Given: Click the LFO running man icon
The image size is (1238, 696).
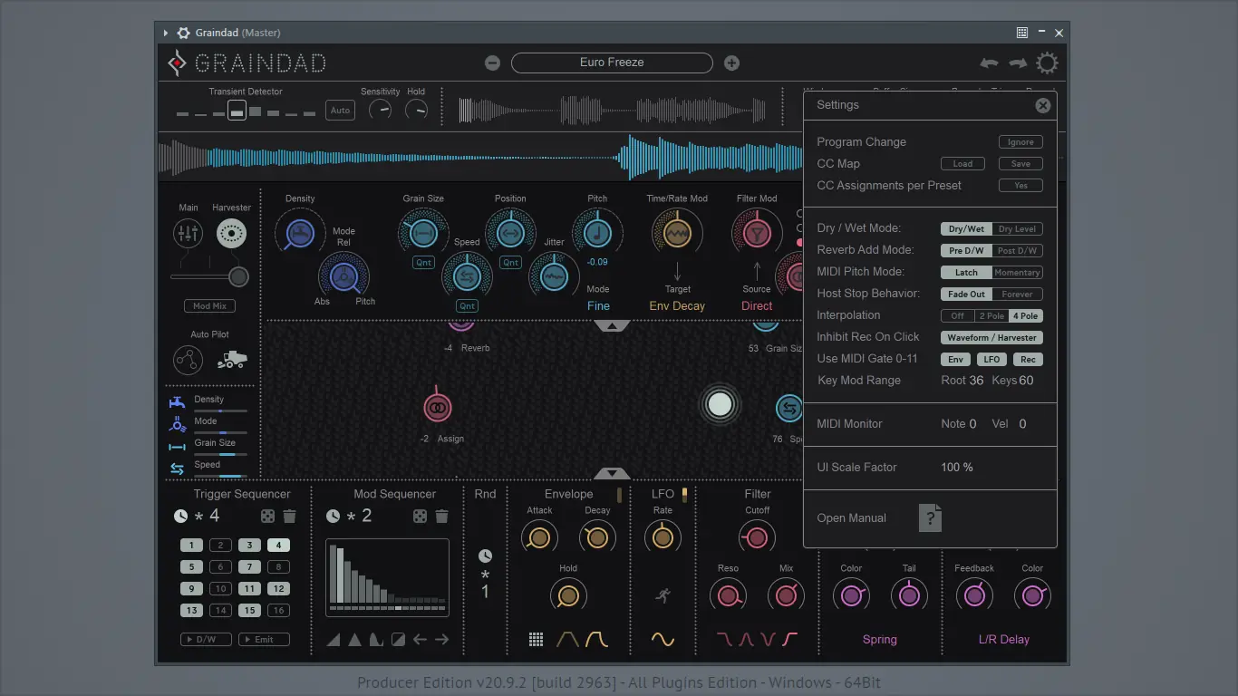Looking at the screenshot, I should [663, 595].
